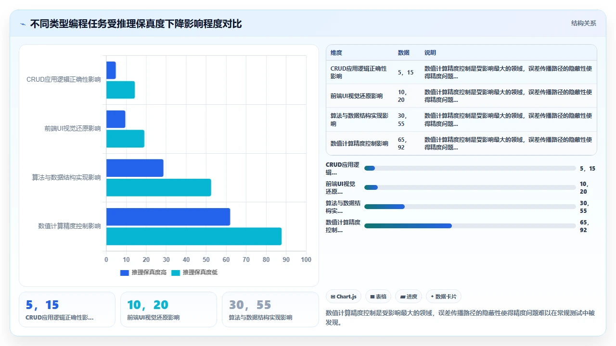The image size is (616, 346).
Task: Select the 进度 tag
Action: [x=409, y=297]
